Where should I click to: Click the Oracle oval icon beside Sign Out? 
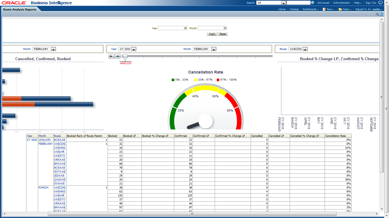(x=381, y=3)
